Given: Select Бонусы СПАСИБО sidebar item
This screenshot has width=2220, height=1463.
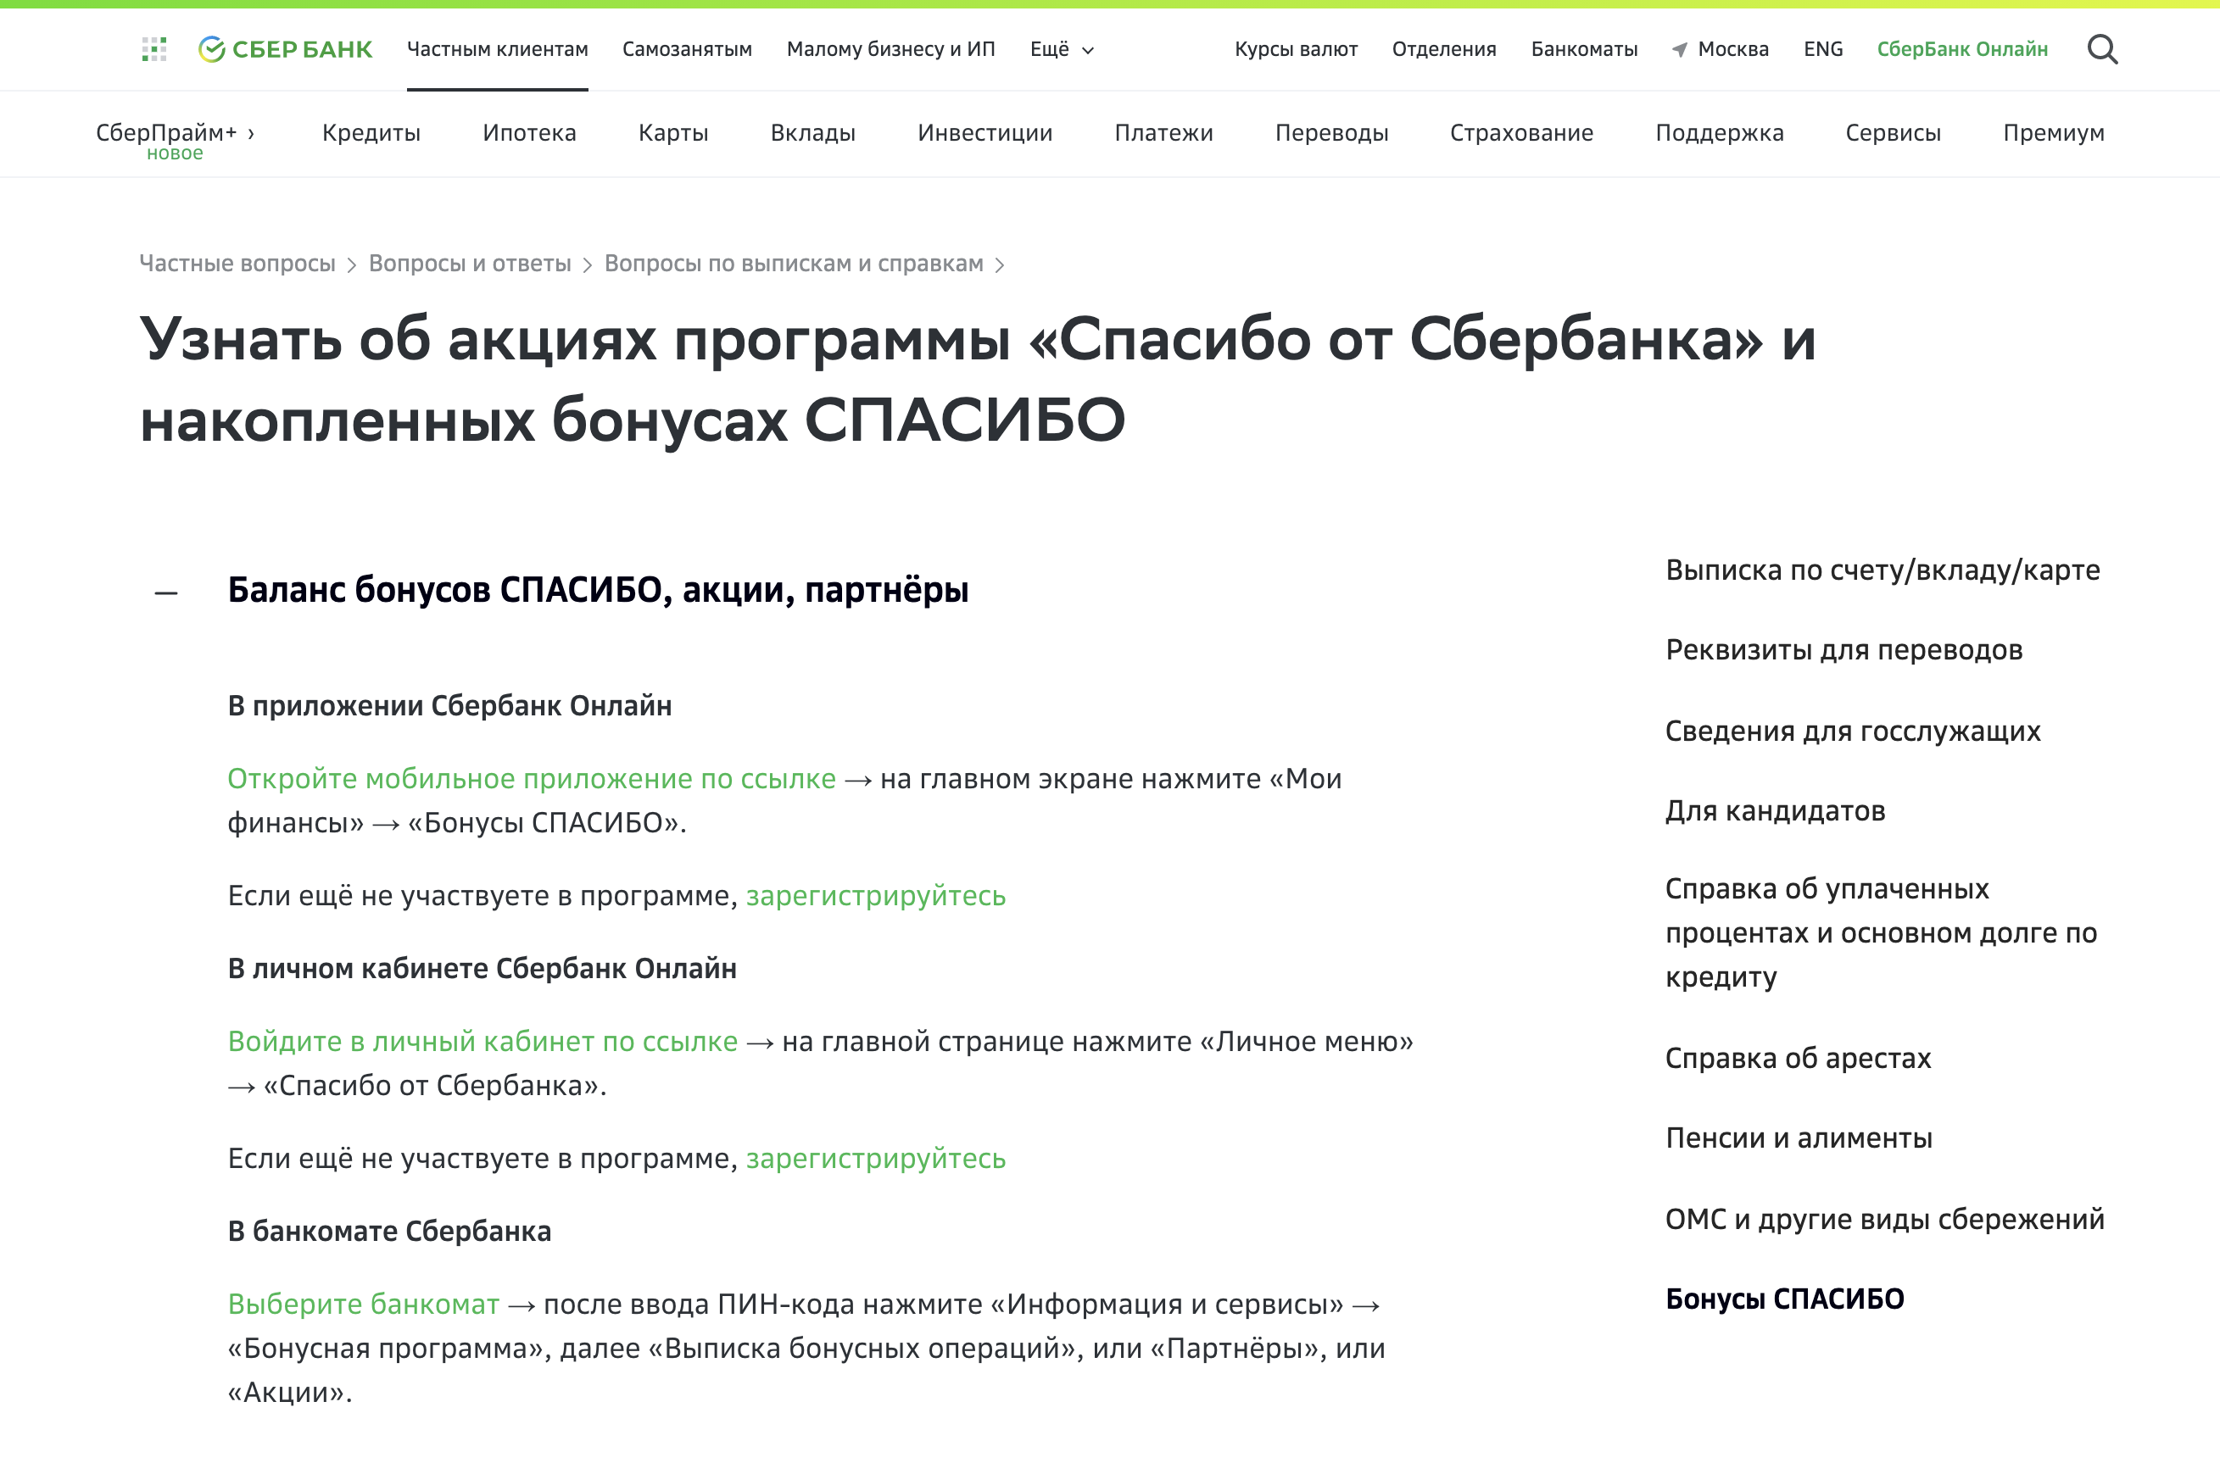Looking at the screenshot, I should (x=1784, y=1299).
